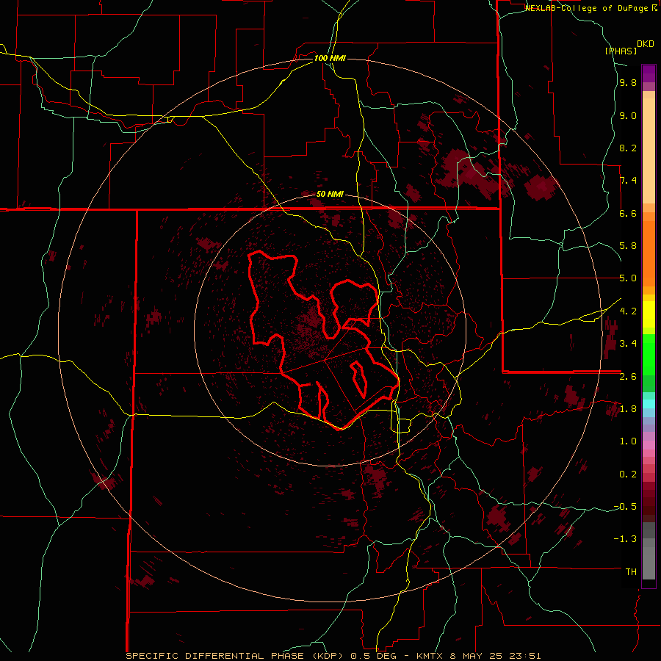Pick the bright green swatch on the color bar
Screen dimensions: 661x661
pos(649,355)
